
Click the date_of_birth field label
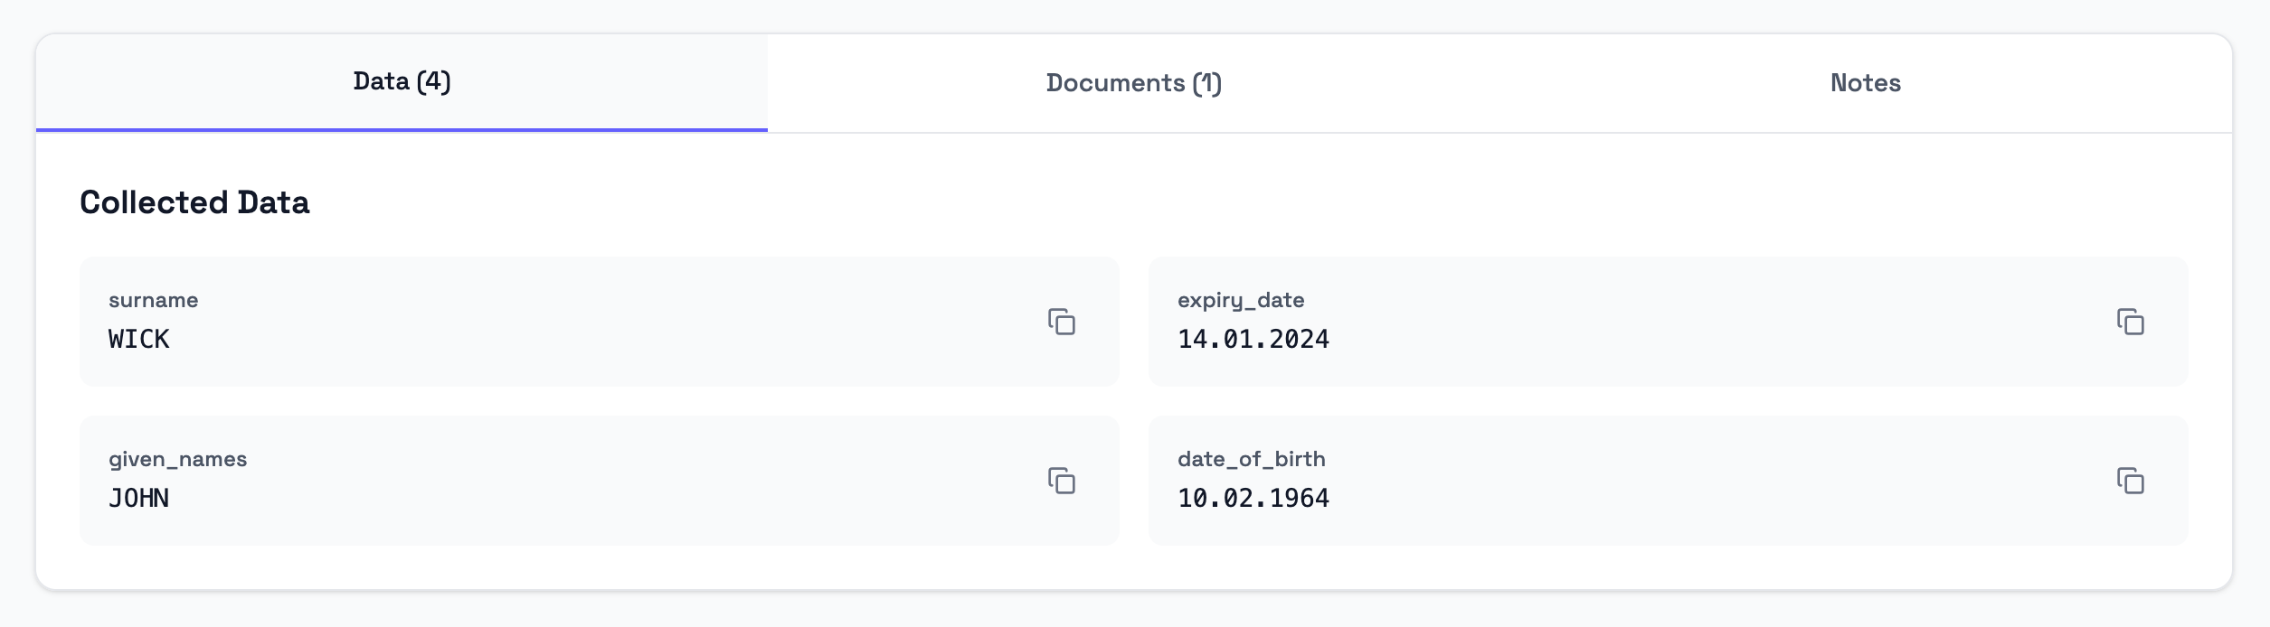1252,460
